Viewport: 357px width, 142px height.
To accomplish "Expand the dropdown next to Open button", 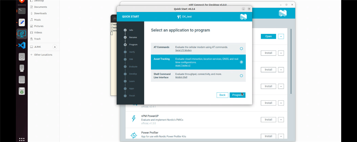I will (x=281, y=36).
